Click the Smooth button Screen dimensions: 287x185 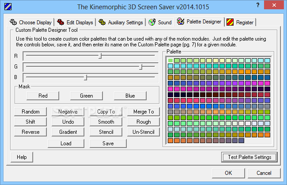106,122
